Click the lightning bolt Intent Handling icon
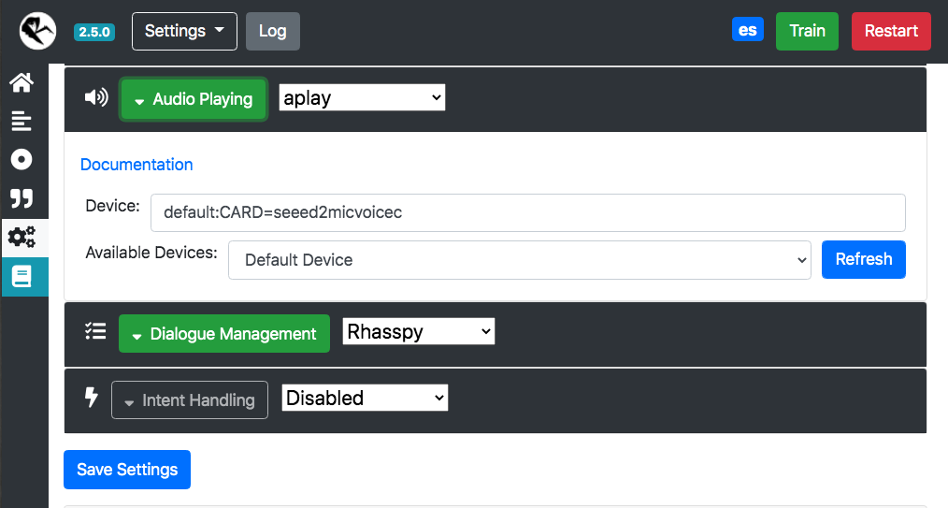The height and width of the screenshot is (508, 948). tap(91, 398)
